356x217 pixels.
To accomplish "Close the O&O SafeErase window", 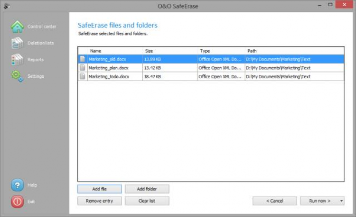I will [x=344, y=5].
